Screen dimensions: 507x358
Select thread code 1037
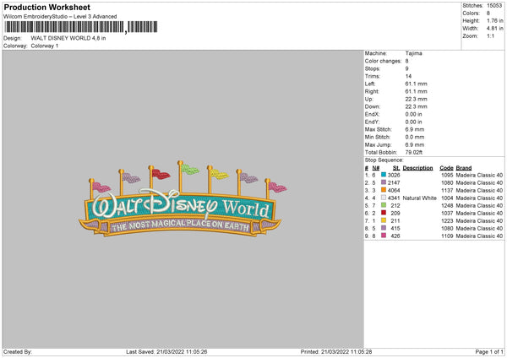click(x=447, y=213)
